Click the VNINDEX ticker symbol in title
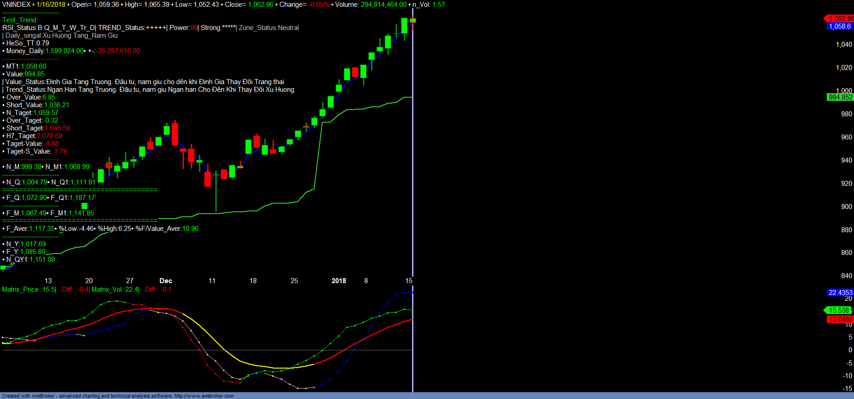Screen dimensions: 854x399 pos(16,5)
